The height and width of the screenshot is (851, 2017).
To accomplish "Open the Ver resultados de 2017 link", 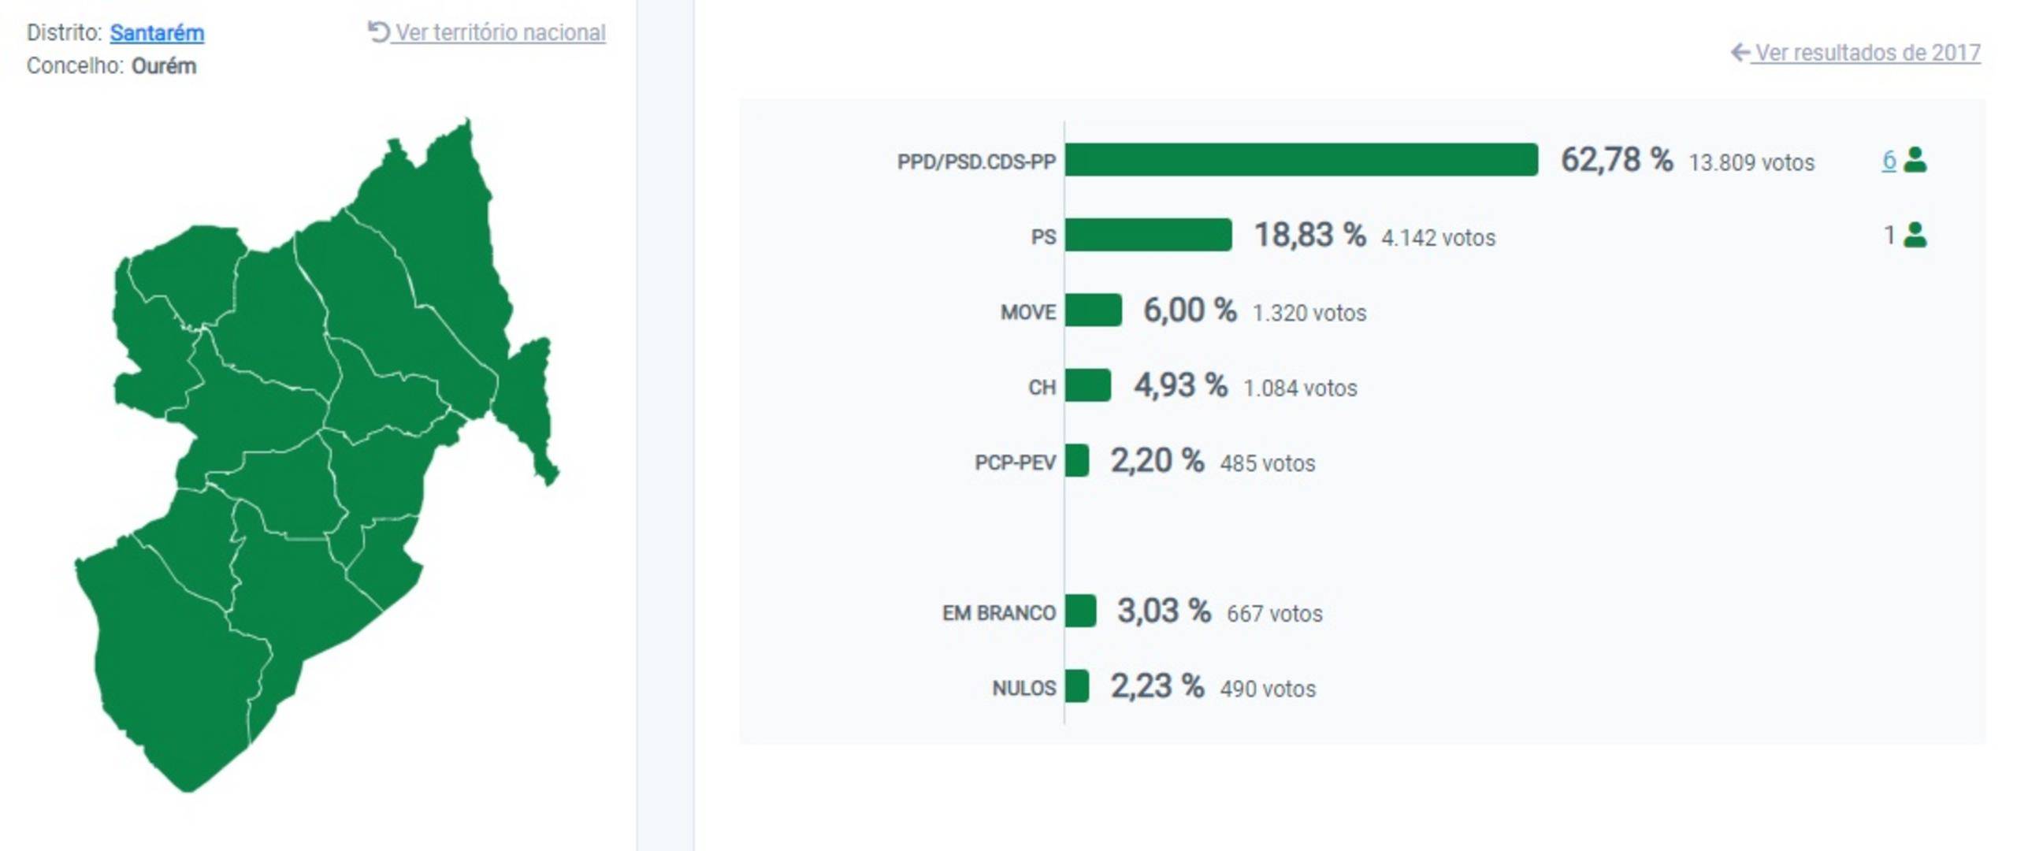I will pos(1867,53).
